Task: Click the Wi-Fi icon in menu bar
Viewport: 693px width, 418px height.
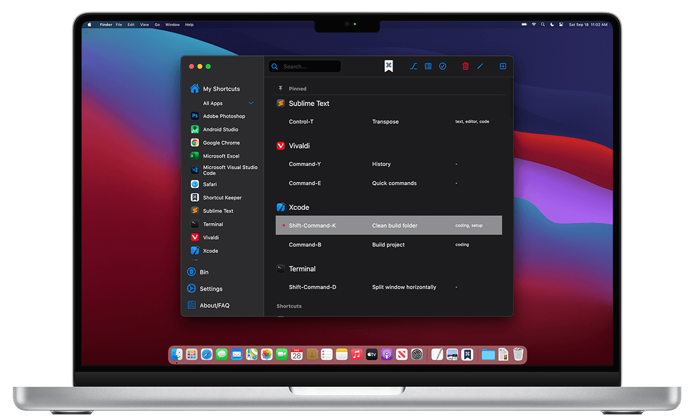Action: click(534, 25)
